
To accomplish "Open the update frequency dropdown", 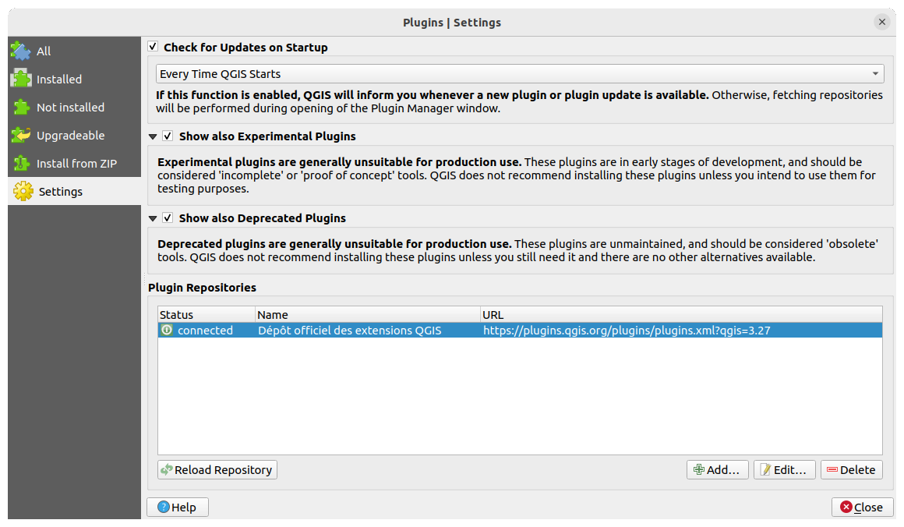I will 876,73.
